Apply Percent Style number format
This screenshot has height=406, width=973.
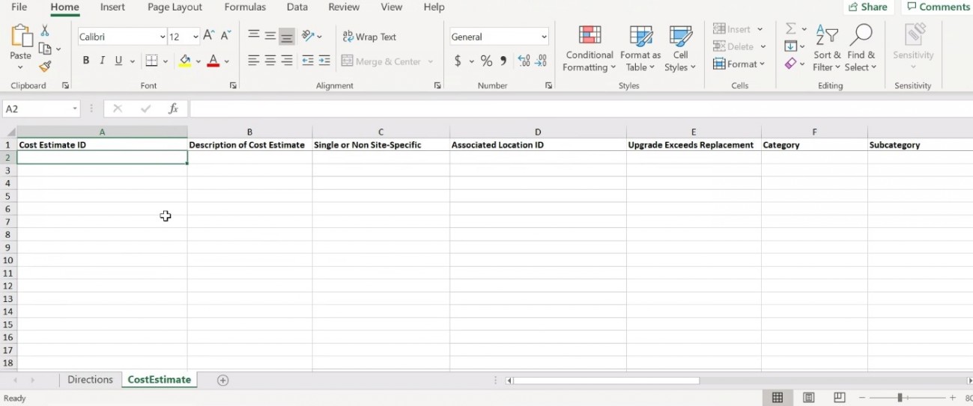pos(487,61)
